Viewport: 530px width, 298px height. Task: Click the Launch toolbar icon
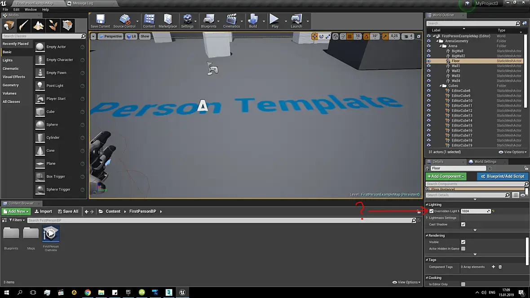tap(296, 21)
